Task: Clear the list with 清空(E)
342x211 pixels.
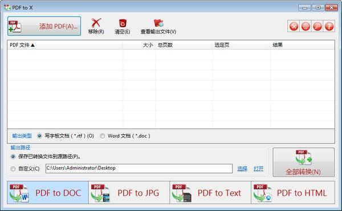Action: (123, 26)
